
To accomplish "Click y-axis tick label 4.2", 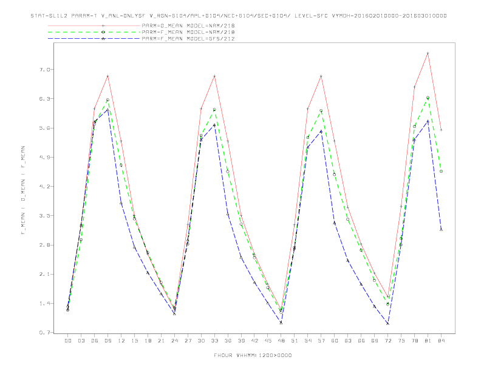I will 44,186.
